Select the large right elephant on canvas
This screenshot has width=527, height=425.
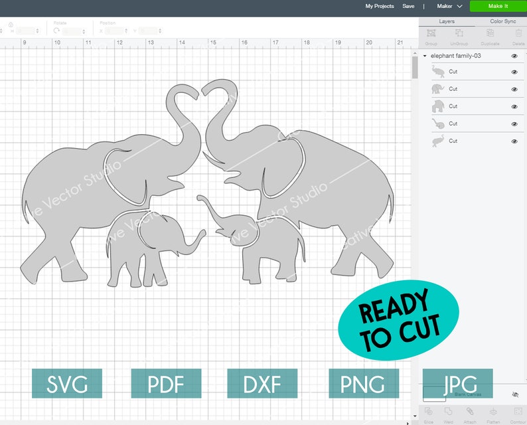336,181
